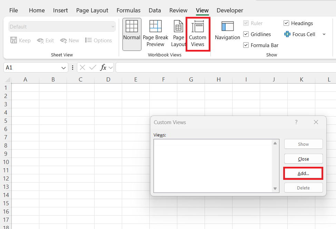Expand the dropdown next to fx
The height and width of the screenshot is (229, 336).
click(111, 68)
